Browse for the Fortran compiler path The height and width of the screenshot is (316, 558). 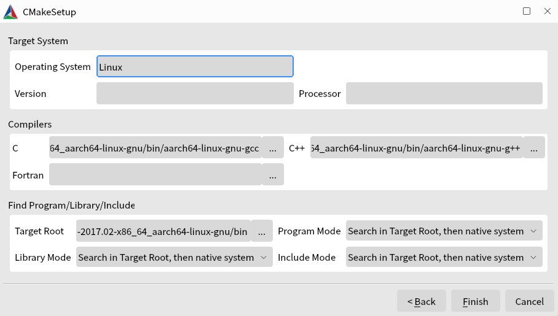tap(273, 175)
